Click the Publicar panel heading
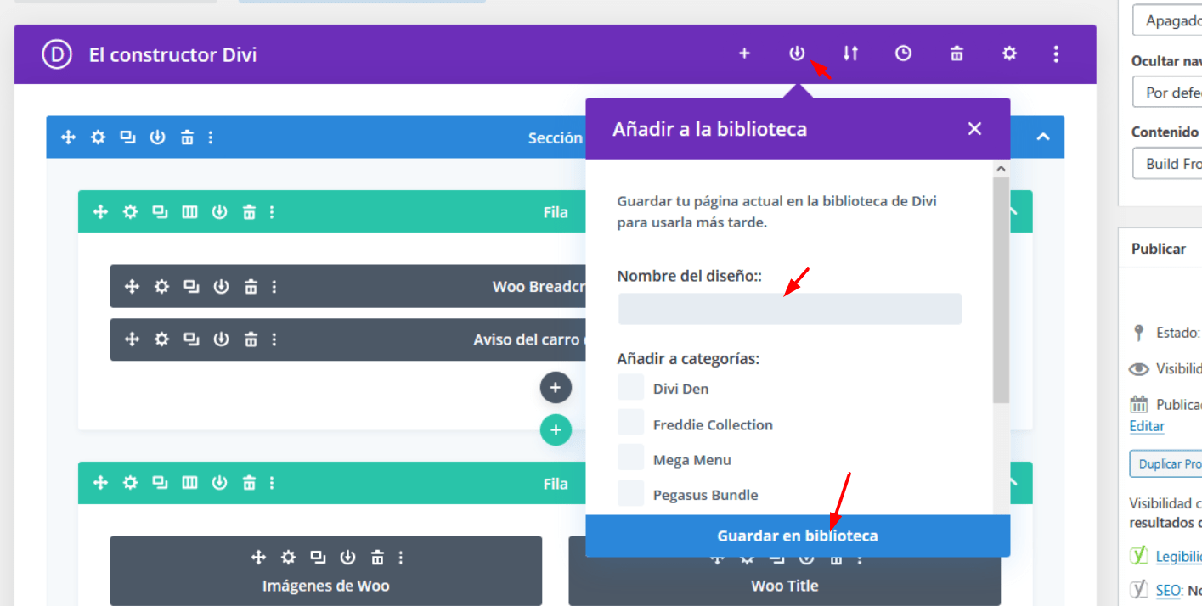Viewport: 1202px width, 606px height. pyautogui.click(x=1158, y=249)
